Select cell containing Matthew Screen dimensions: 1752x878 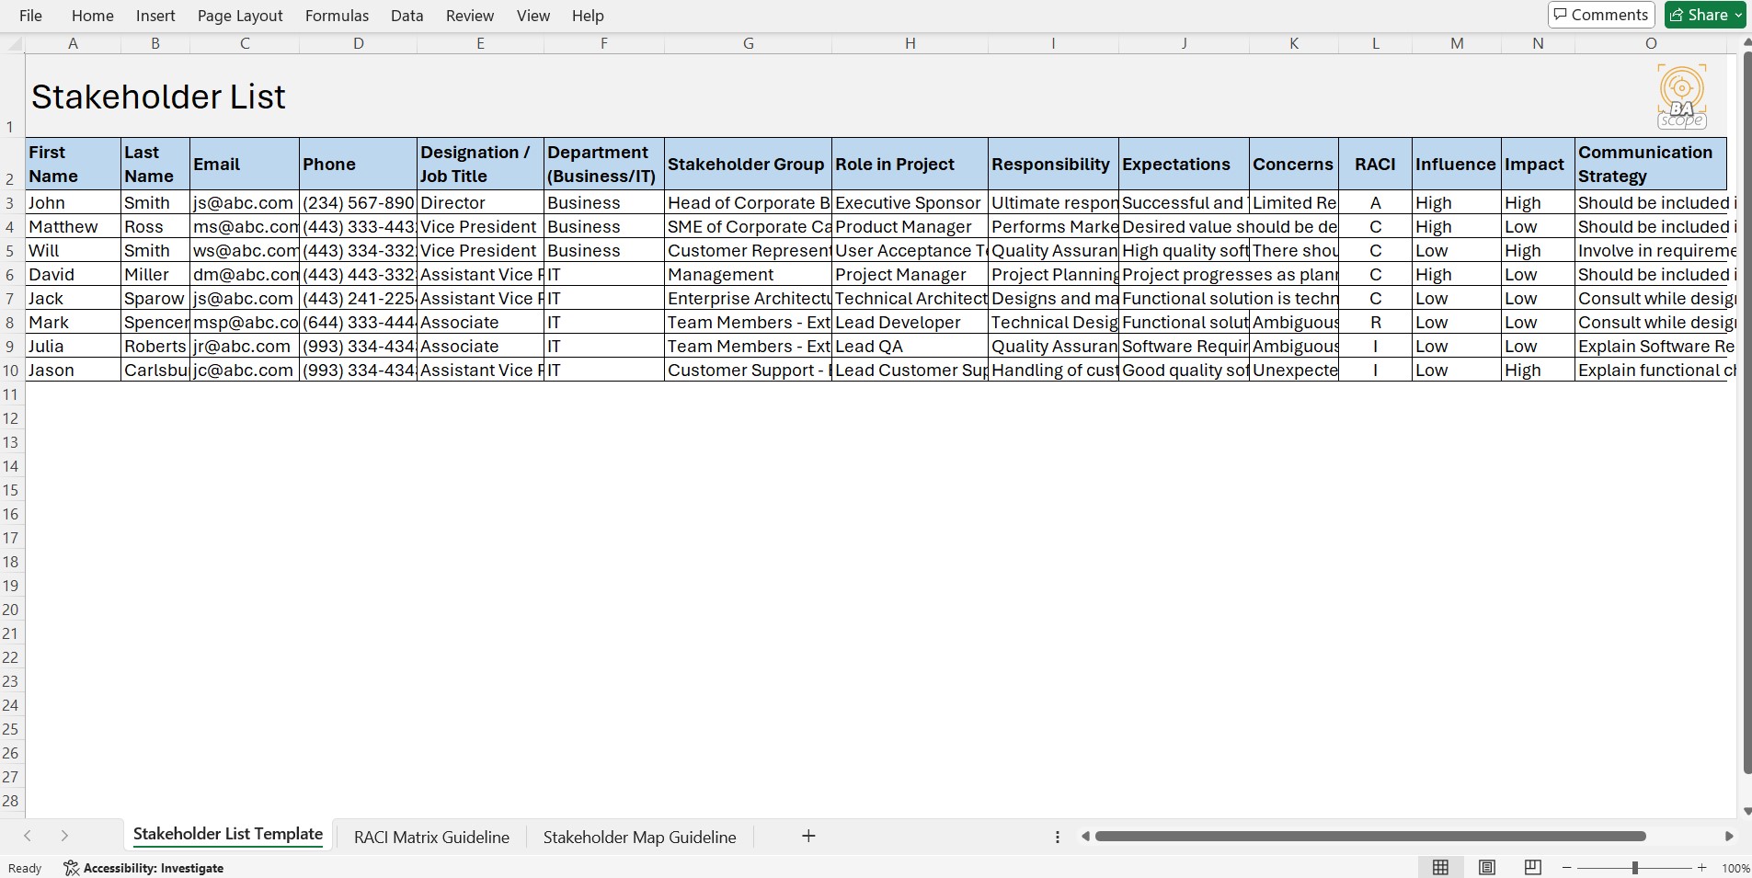pos(73,226)
